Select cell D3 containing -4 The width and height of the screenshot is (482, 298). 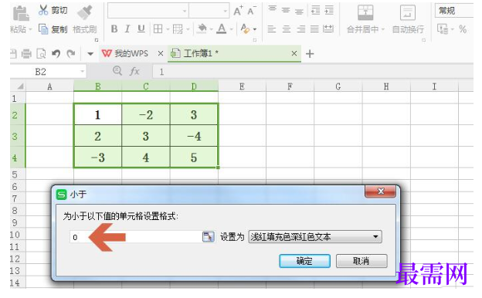point(194,136)
